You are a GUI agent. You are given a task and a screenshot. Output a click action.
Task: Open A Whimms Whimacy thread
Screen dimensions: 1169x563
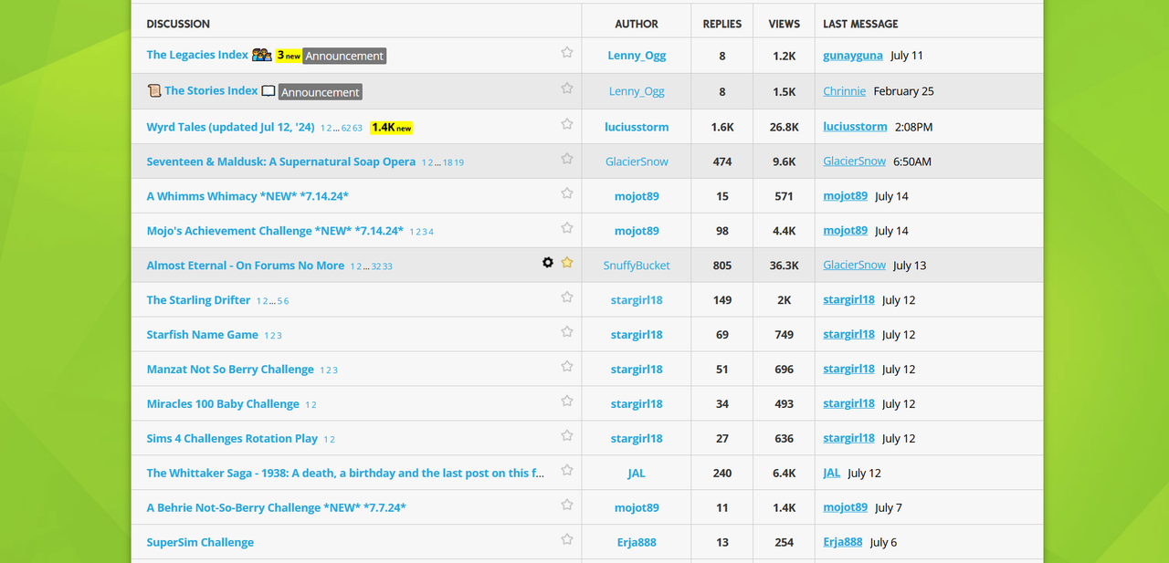click(x=247, y=196)
